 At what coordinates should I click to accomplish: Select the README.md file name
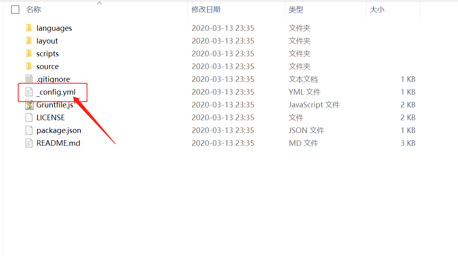[x=58, y=143]
